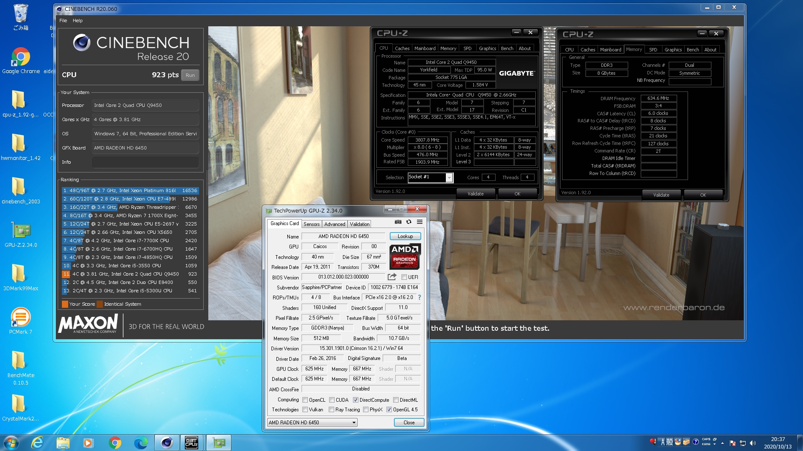Open Windows Media Player from the taskbar
The height and width of the screenshot is (451, 803).
point(88,443)
